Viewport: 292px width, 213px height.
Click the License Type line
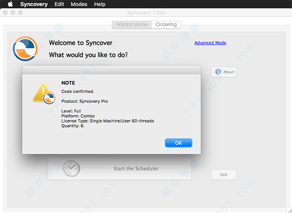pos(108,121)
